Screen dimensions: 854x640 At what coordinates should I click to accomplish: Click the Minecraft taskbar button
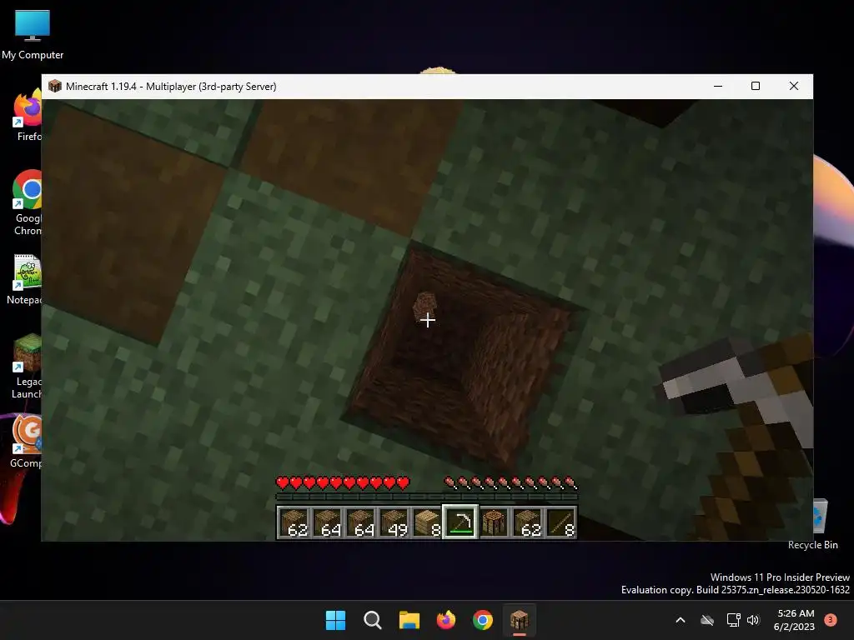point(519,620)
